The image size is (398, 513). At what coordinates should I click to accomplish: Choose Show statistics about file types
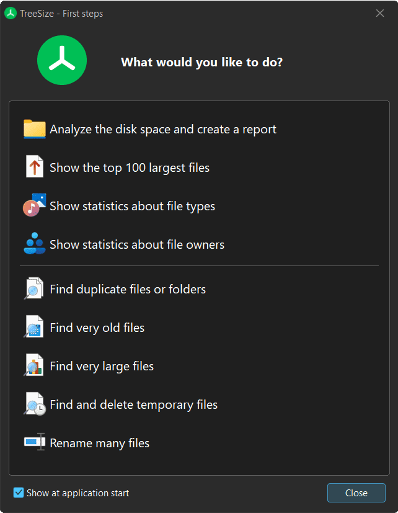[x=132, y=206]
